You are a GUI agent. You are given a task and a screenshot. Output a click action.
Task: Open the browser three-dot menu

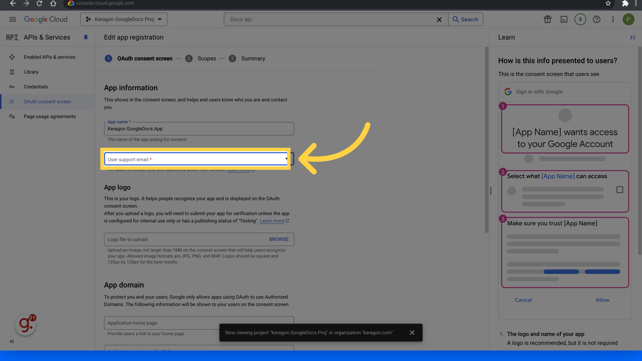coord(636,3)
